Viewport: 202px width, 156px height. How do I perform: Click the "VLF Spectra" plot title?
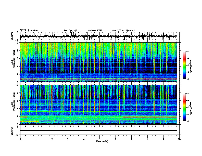point(29,31)
